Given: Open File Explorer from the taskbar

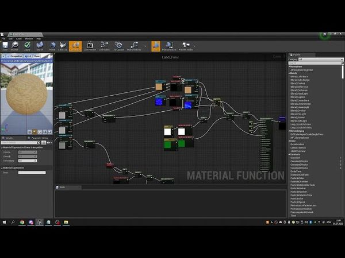Looking at the screenshot, I should (66, 222).
